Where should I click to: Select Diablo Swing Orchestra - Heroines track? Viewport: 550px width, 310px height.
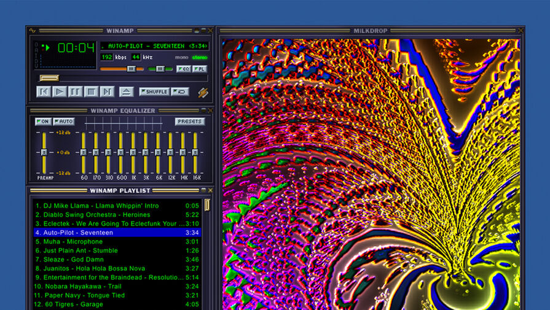117,215
